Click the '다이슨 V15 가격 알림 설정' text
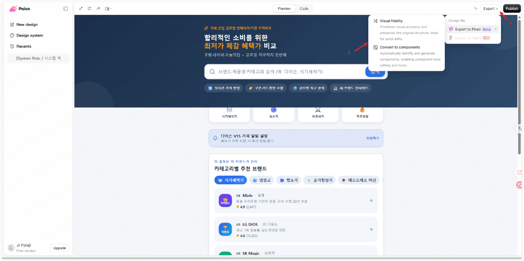The image size is (524, 261). 244,136
